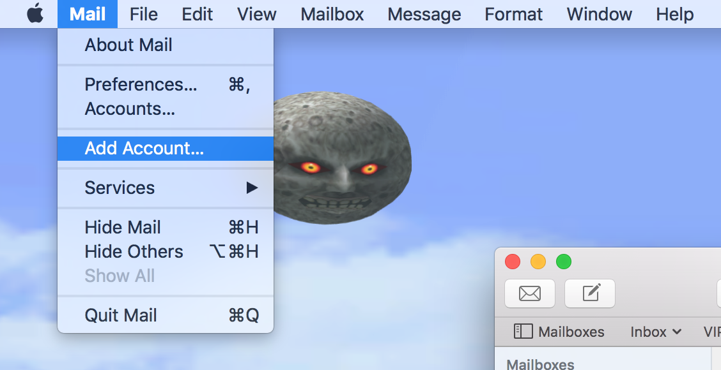Close the Mail window with red button
Image resolution: width=721 pixels, height=370 pixels.
coord(512,262)
